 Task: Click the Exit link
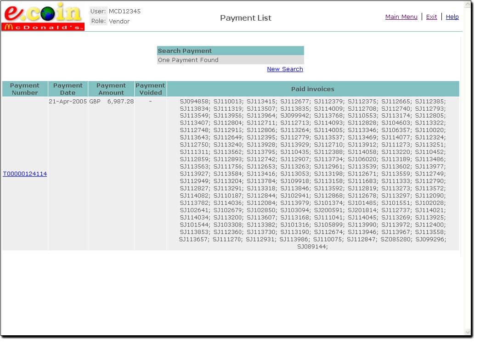[431, 17]
